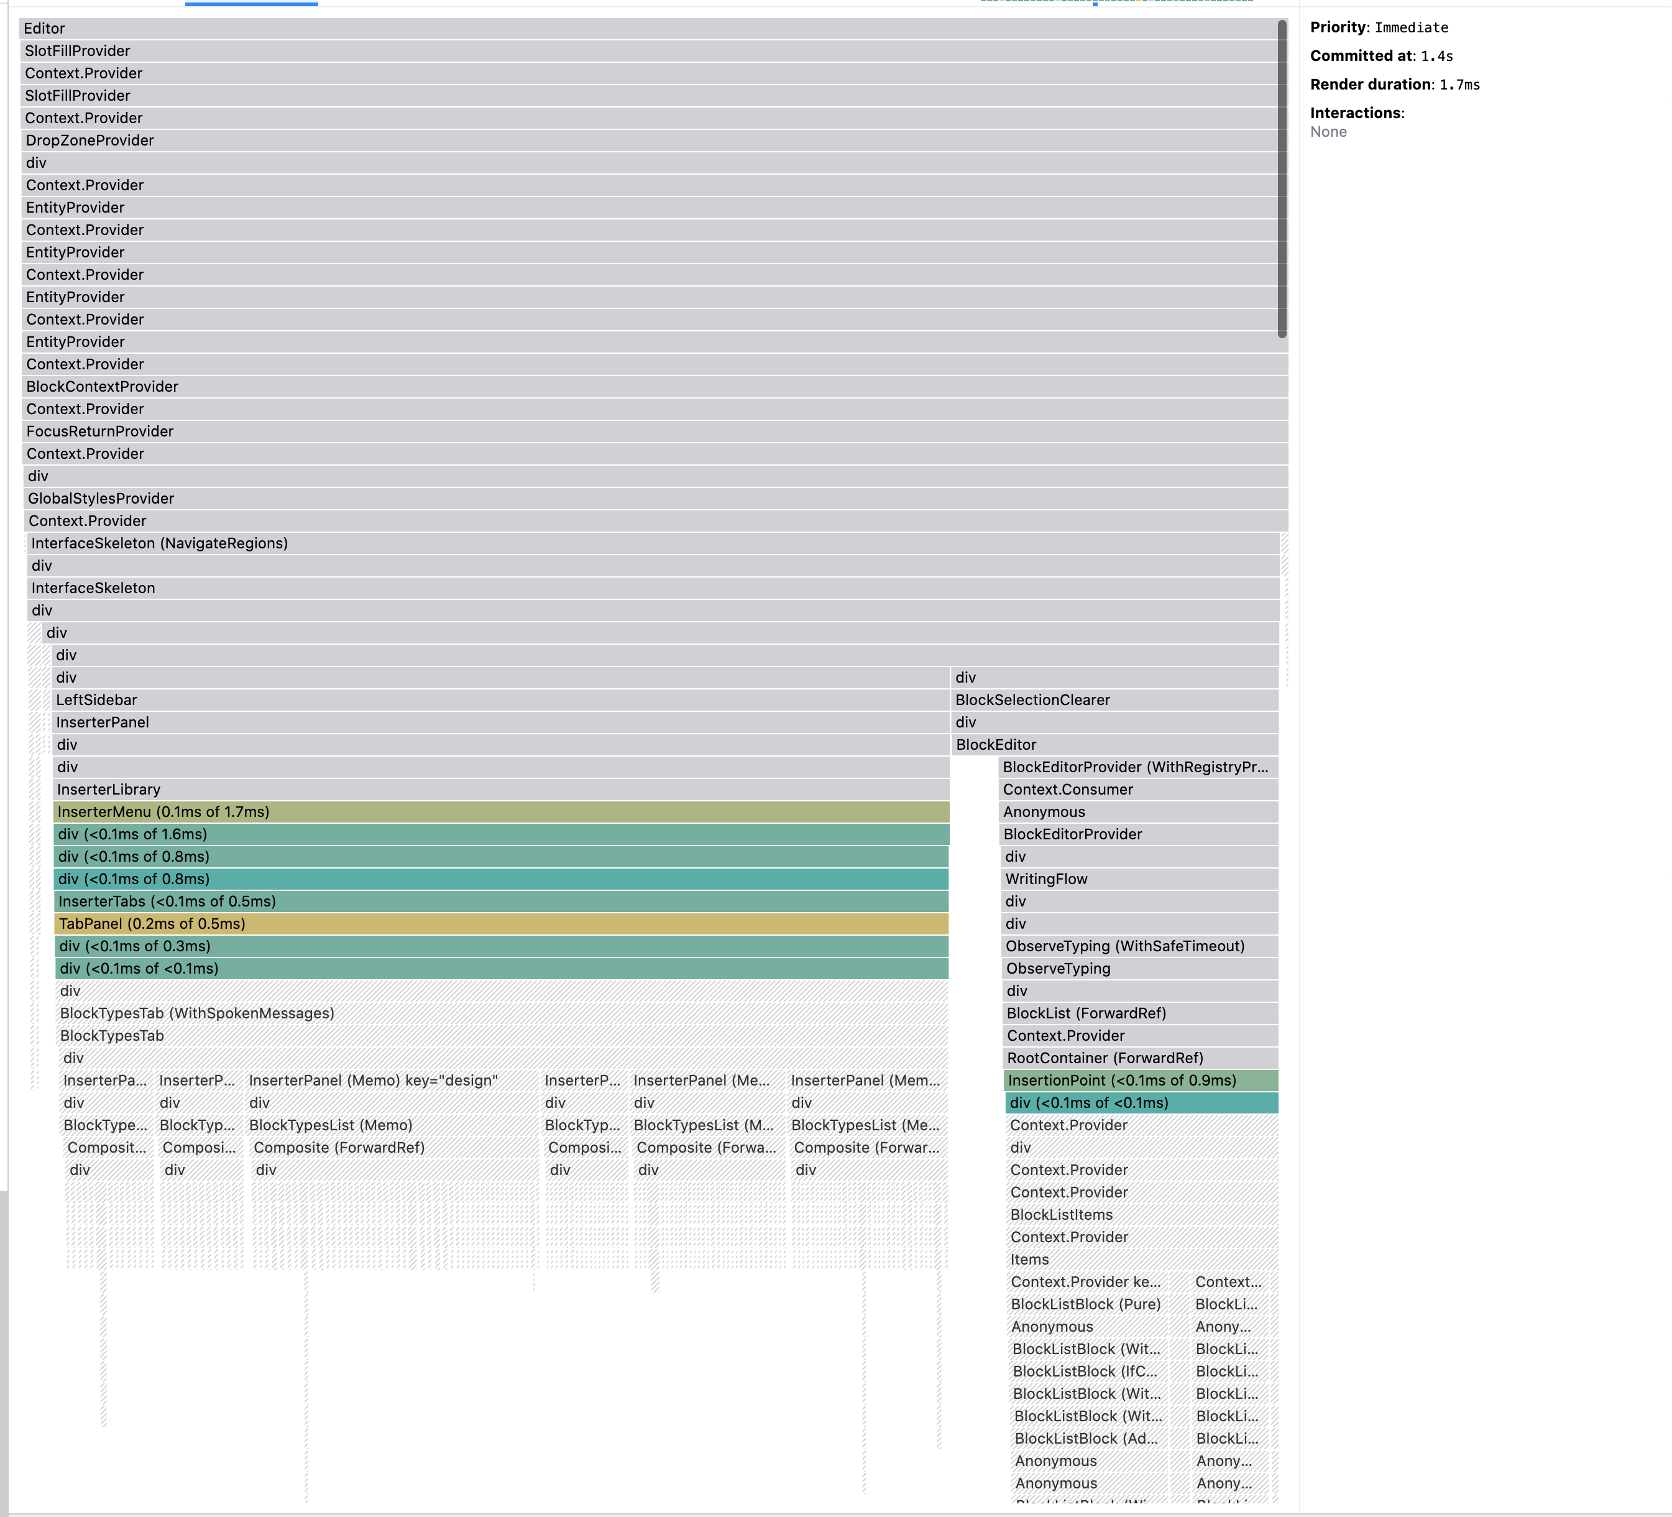Click the FocusReturnProvider bar

pos(647,431)
